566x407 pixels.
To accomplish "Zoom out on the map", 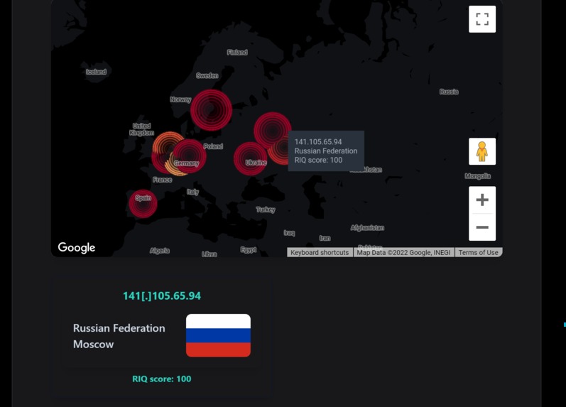I will pos(482,227).
